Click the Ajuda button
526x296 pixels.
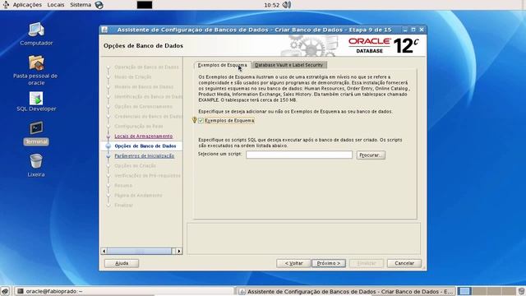pyautogui.click(x=122, y=263)
